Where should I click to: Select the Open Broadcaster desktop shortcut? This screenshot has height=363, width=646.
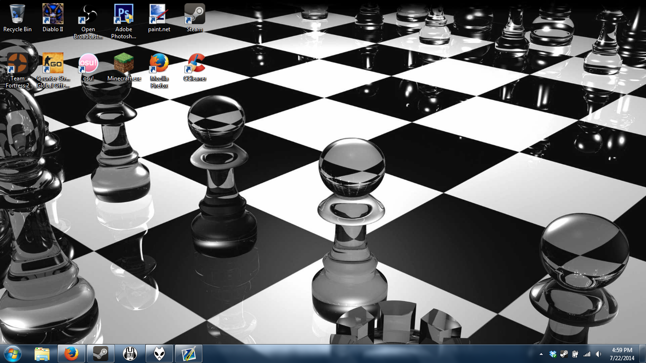pyautogui.click(x=88, y=22)
